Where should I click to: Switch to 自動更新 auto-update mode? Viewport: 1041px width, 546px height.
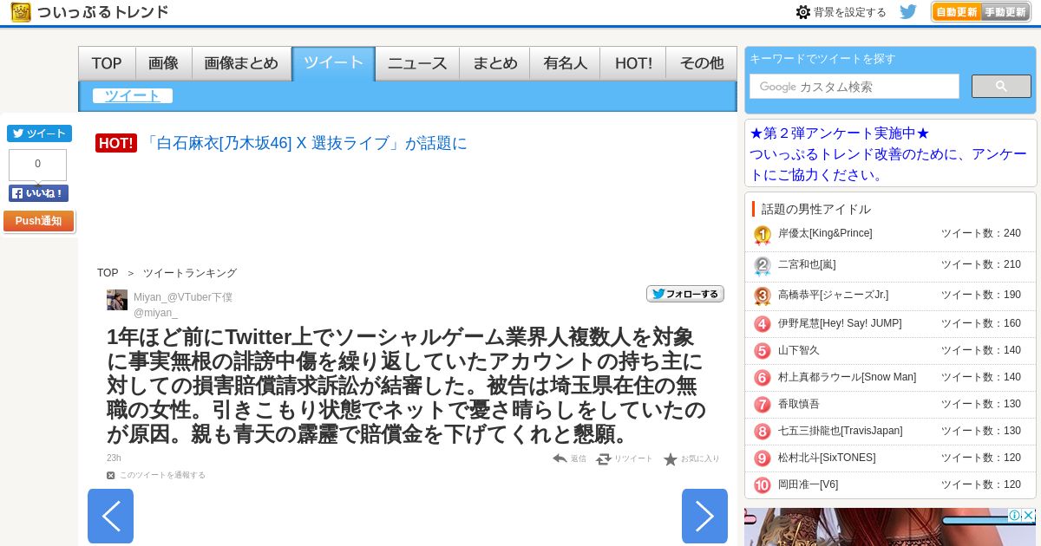click(957, 12)
